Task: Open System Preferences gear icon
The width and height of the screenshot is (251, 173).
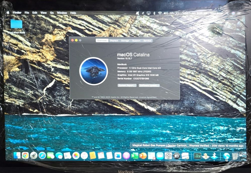Action: coord(168,155)
